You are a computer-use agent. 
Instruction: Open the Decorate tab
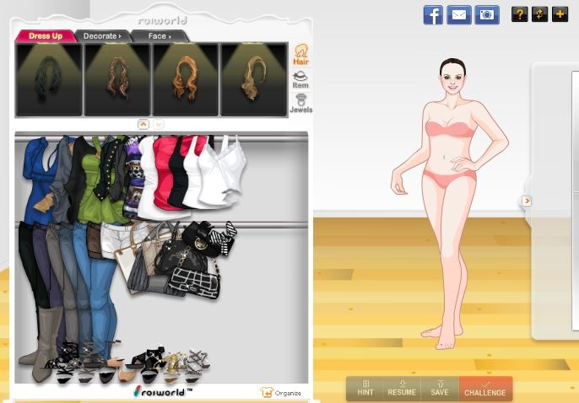[x=105, y=36]
